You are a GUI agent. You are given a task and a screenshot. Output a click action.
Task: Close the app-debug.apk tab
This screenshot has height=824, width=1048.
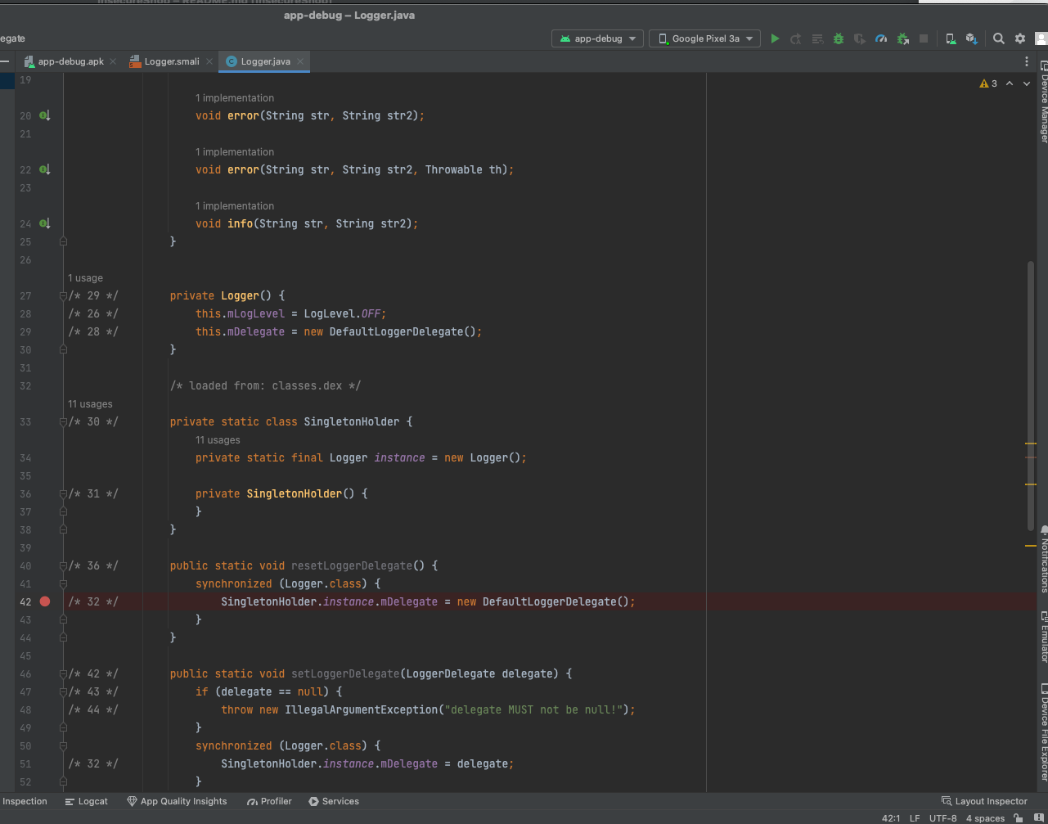coord(113,61)
